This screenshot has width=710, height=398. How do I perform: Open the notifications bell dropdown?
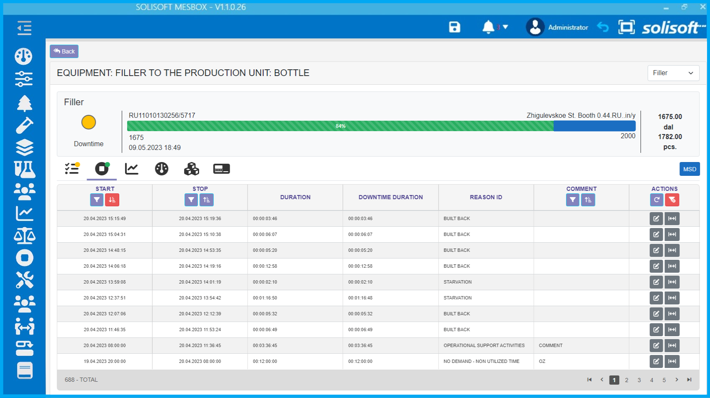(495, 27)
